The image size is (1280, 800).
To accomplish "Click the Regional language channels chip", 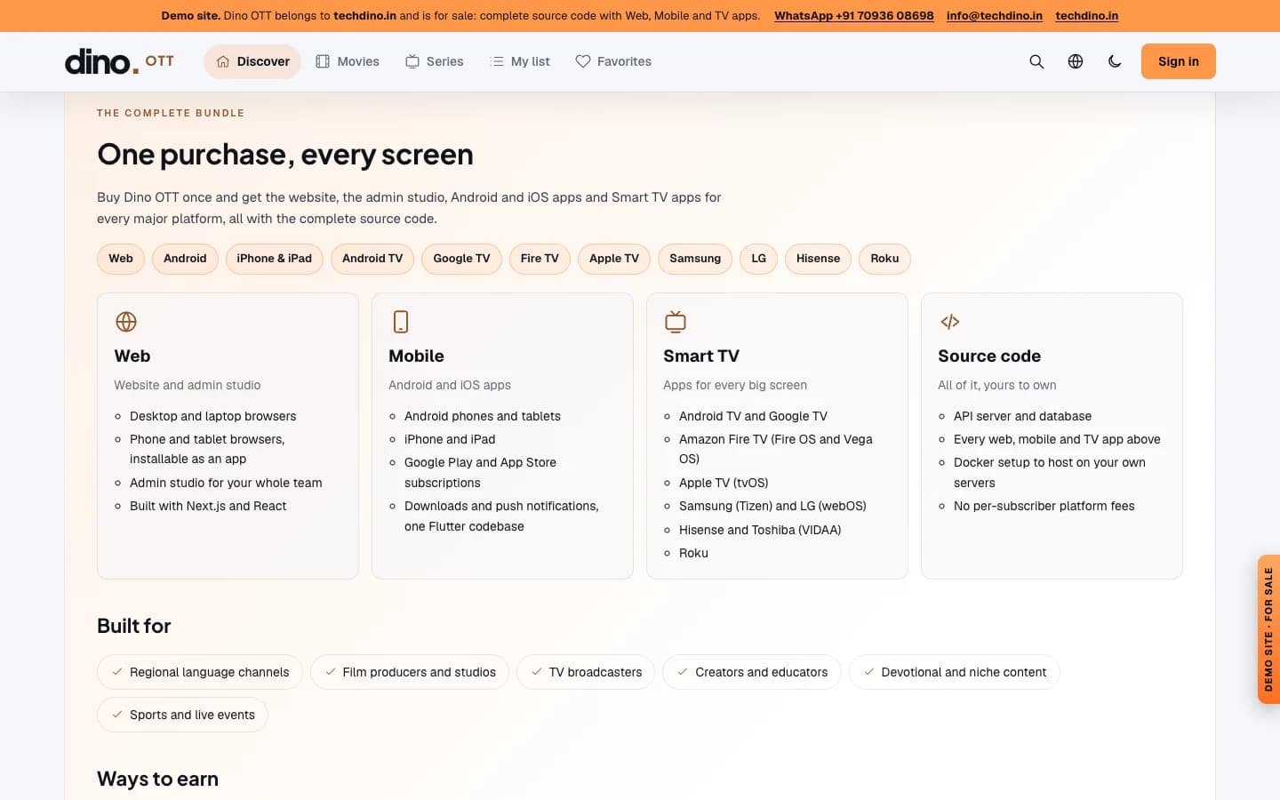I will tap(200, 672).
